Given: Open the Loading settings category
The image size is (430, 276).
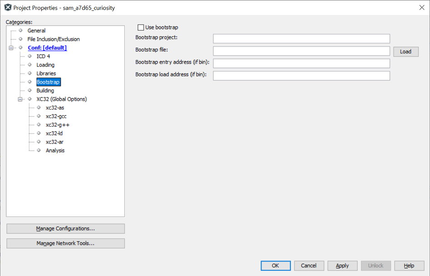Looking at the screenshot, I should coord(45,65).
